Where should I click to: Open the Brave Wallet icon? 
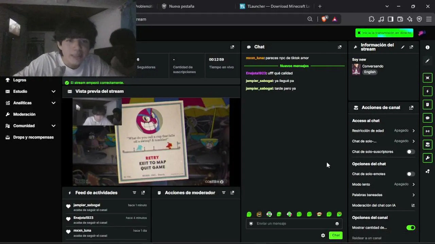[400, 19]
